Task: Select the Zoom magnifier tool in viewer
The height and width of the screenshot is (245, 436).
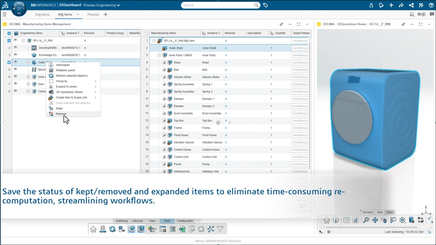Action: pyautogui.click(x=393, y=220)
